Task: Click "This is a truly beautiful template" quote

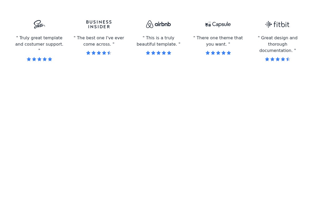Action: (158, 41)
